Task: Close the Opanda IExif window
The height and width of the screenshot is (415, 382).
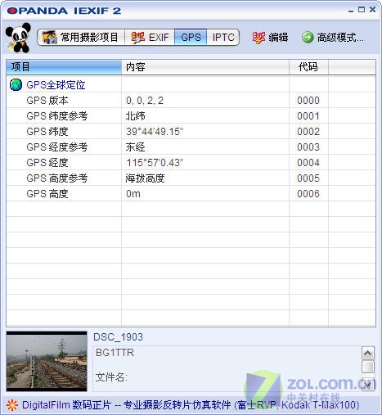Action: (372, 10)
